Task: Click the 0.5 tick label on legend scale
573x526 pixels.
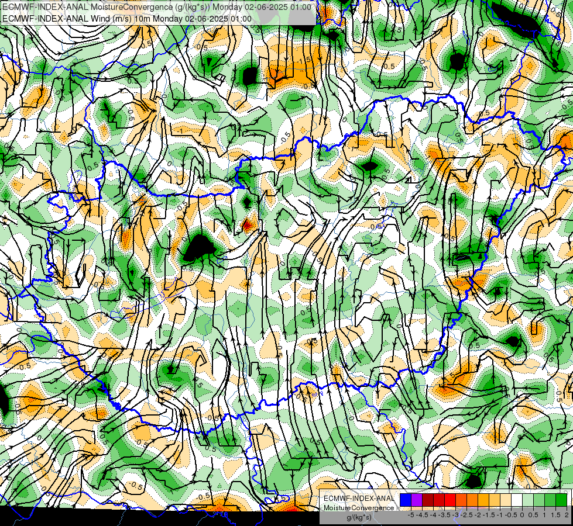Action: (x=533, y=515)
